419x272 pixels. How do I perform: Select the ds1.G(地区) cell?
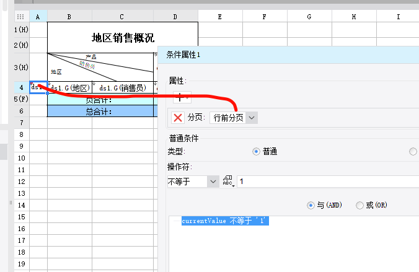tap(70, 87)
